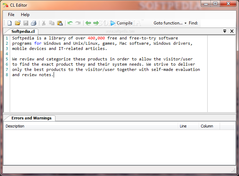Open the File menu

click(x=11, y=15)
